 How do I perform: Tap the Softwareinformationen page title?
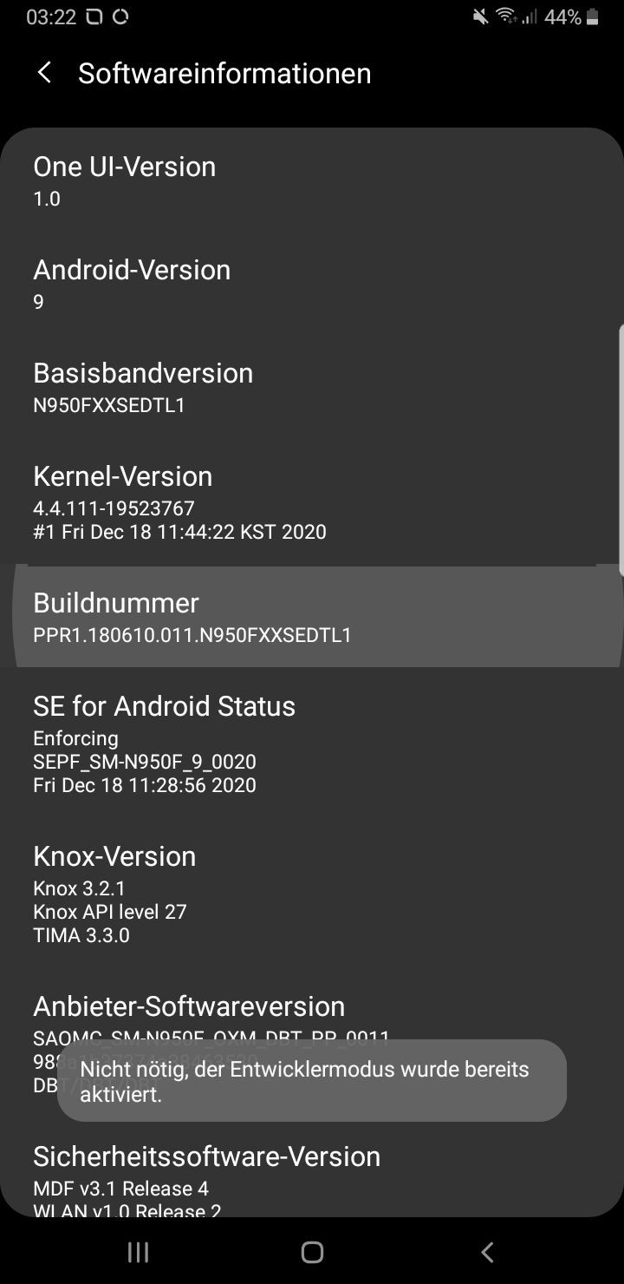(224, 73)
